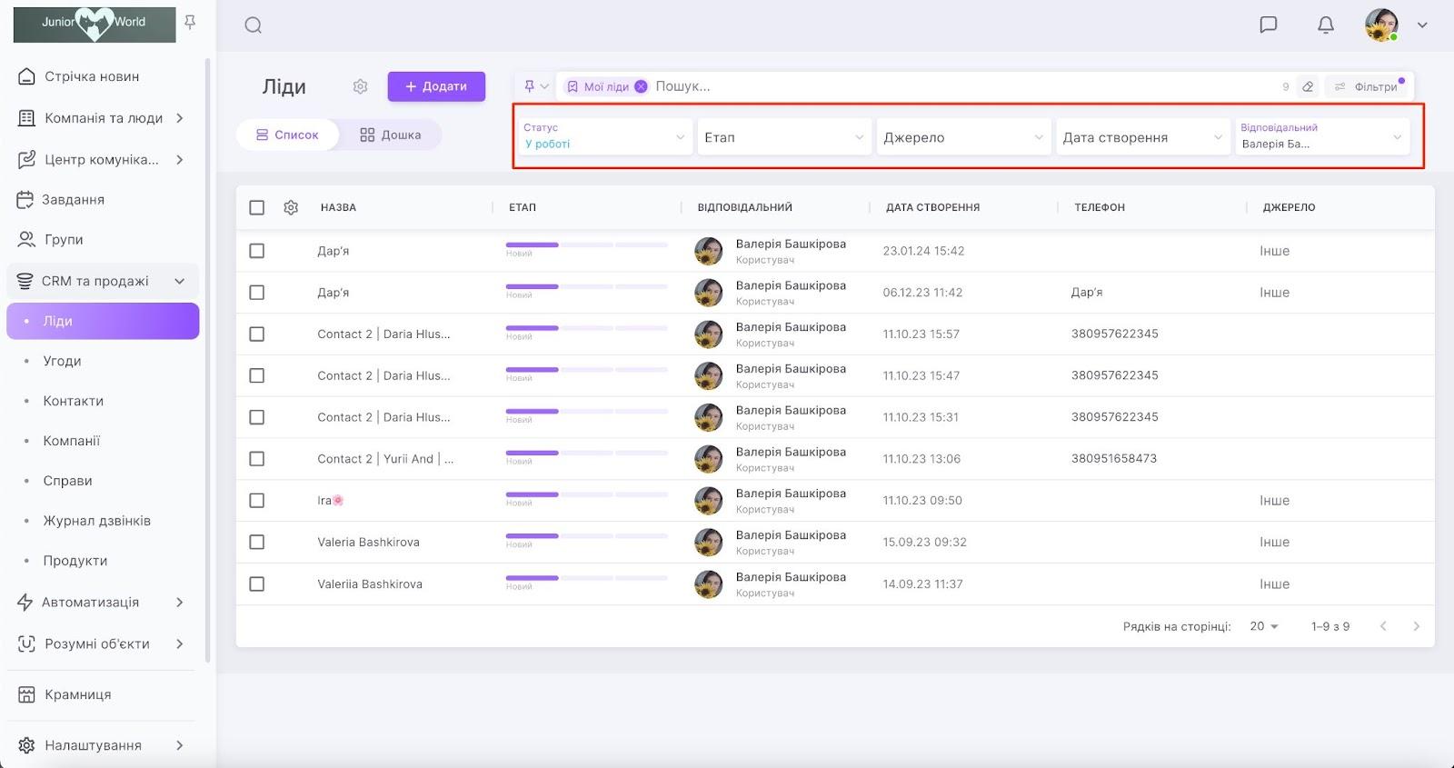Click the table column settings gear
1454x768 pixels.
[291, 207]
